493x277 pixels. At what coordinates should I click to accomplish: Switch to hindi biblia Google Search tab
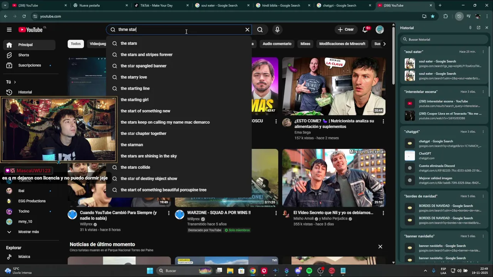[x=282, y=5]
